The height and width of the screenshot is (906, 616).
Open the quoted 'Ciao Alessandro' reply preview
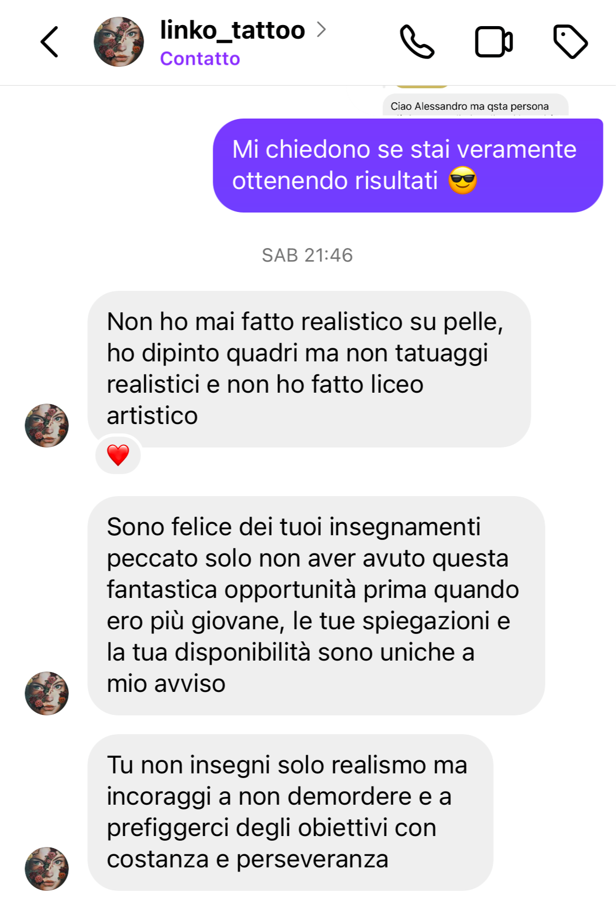point(475,105)
